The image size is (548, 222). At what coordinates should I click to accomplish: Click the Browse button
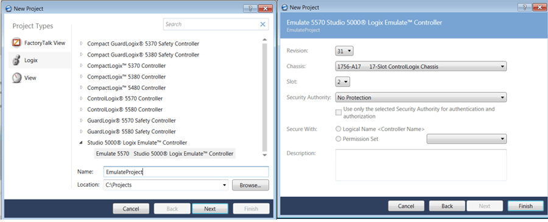point(250,186)
